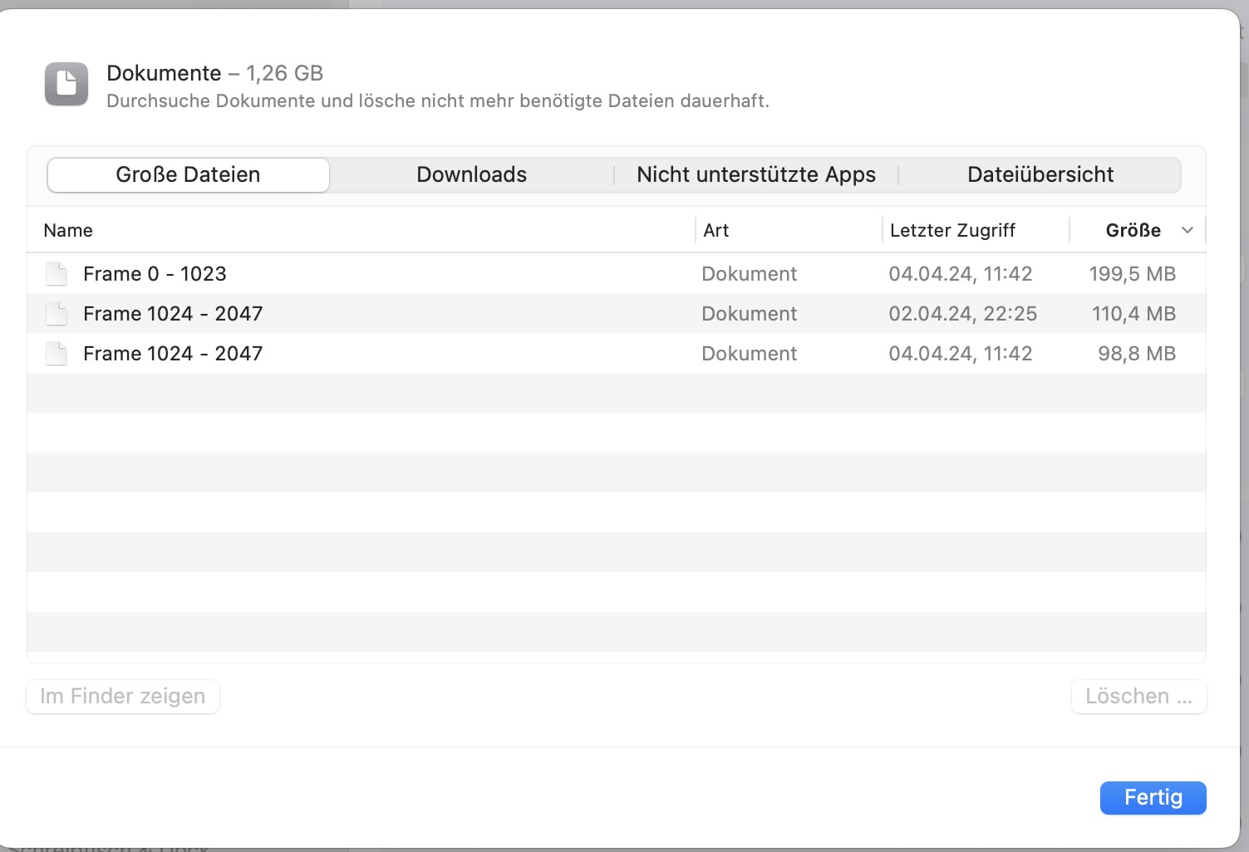
Task: Select the Frame 0 - 1023 file name
Action: (x=155, y=274)
